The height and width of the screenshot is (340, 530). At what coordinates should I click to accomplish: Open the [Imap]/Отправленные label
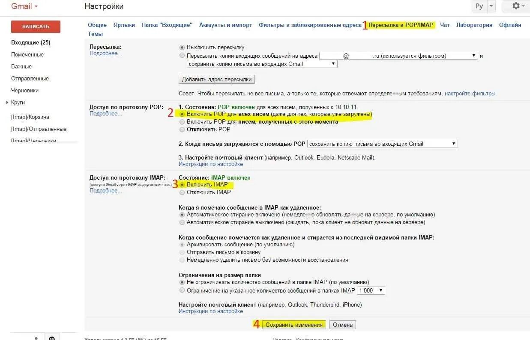tap(39, 129)
